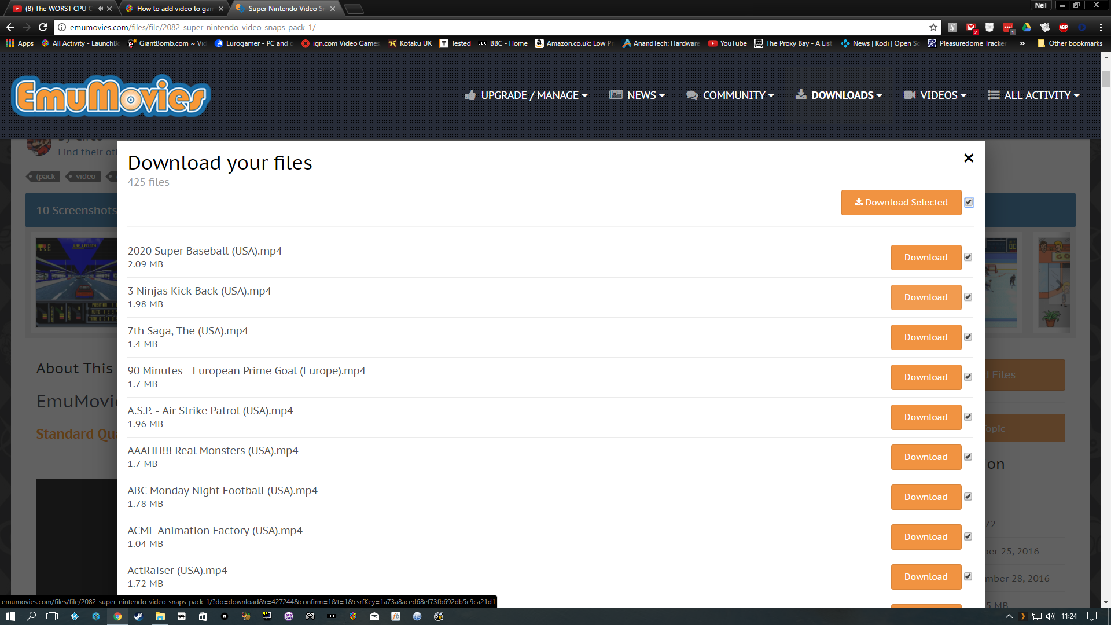Screen dimensions: 1111x625
Task: Open GiantBomb.com bookmark
Action: (x=167, y=43)
